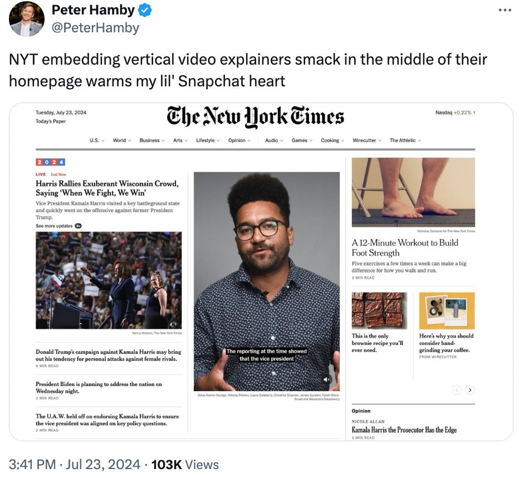The width and height of the screenshot is (519, 478).
Task: Click Peter Hamby's profile avatar
Action: tap(27, 18)
